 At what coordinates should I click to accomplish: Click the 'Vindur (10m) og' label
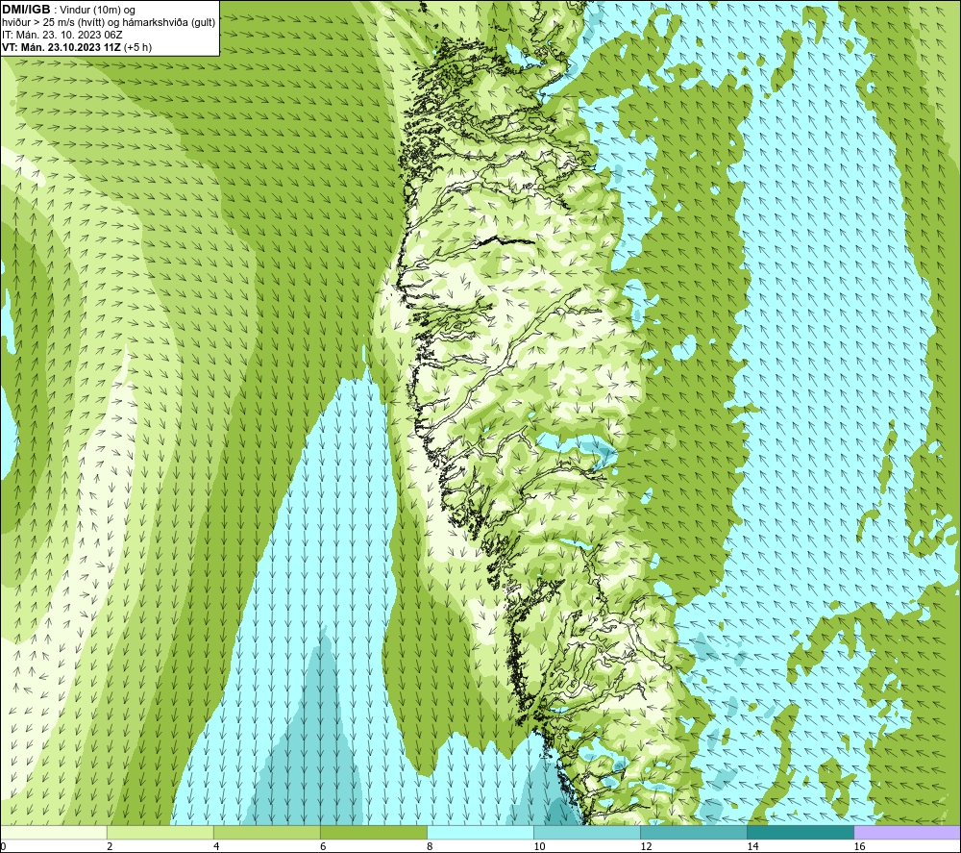[99, 10]
